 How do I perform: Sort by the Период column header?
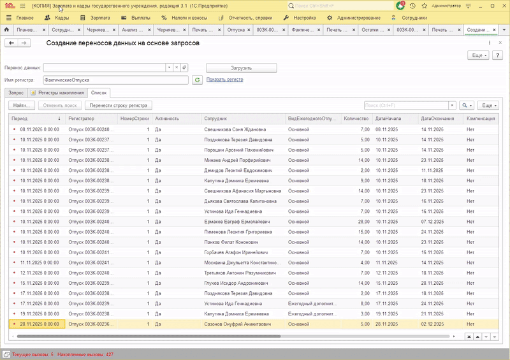36,119
